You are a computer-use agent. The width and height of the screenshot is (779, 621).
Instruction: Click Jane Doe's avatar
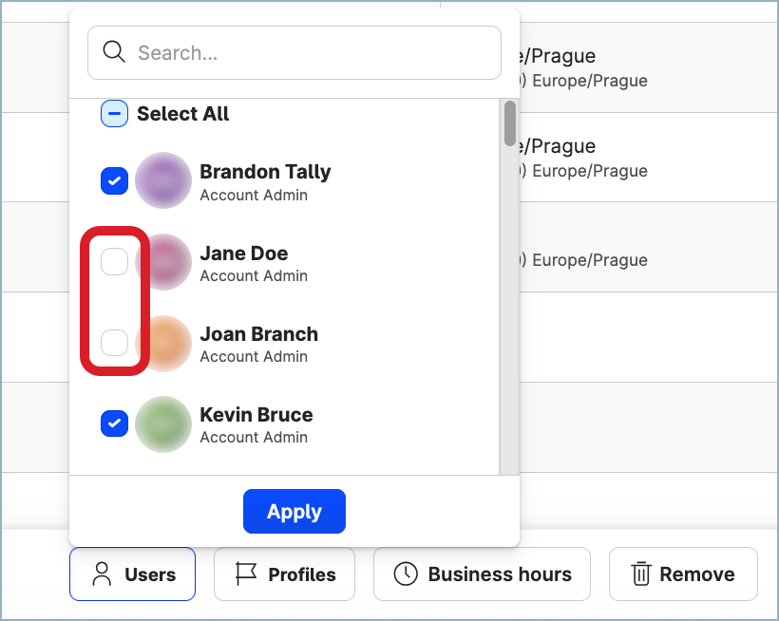click(162, 262)
